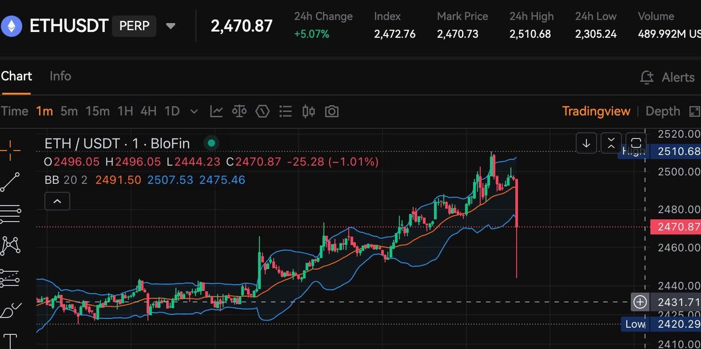The width and height of the screenshot is (701, 349).
Task: Select the 1m timeframe
Action: coord(44,111)
